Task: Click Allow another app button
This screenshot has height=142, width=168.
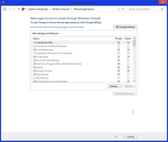Action: tap(125, 94)
